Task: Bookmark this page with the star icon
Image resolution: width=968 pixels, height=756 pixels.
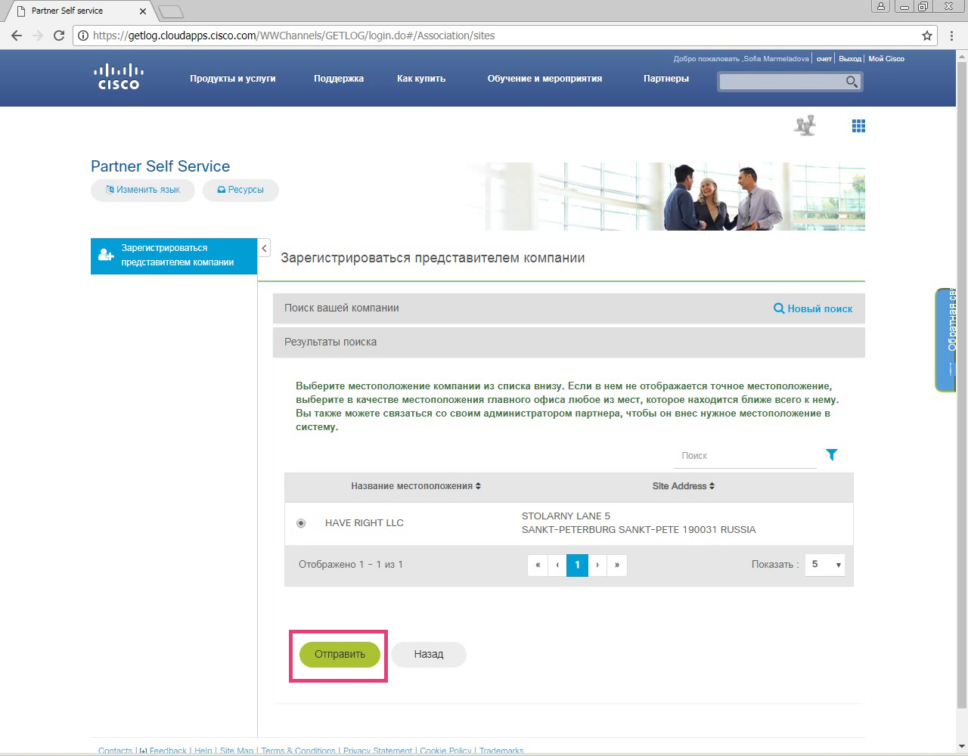Action: click(927, 36)
